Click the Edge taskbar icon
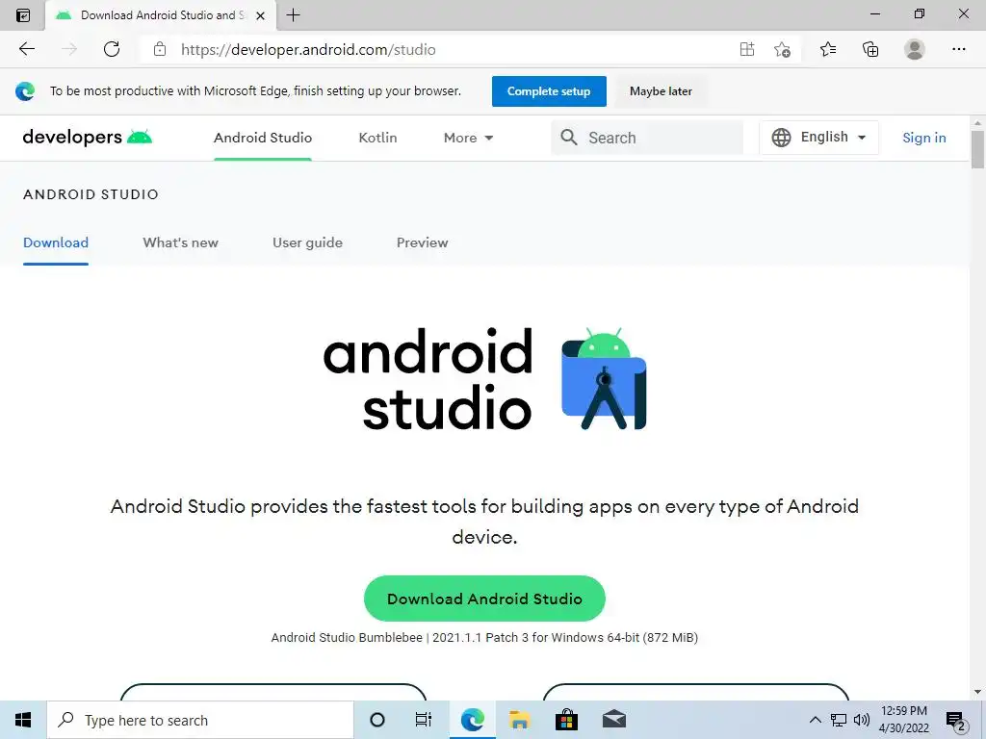986x739 pixels. [x=472, y=720]
